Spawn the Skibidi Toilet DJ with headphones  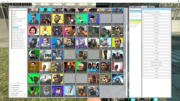tap(34, 31)
